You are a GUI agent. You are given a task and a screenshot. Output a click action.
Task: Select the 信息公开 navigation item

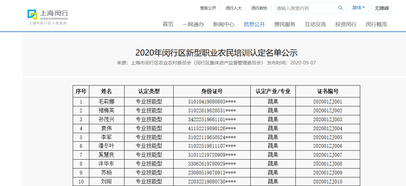point(254,24)
